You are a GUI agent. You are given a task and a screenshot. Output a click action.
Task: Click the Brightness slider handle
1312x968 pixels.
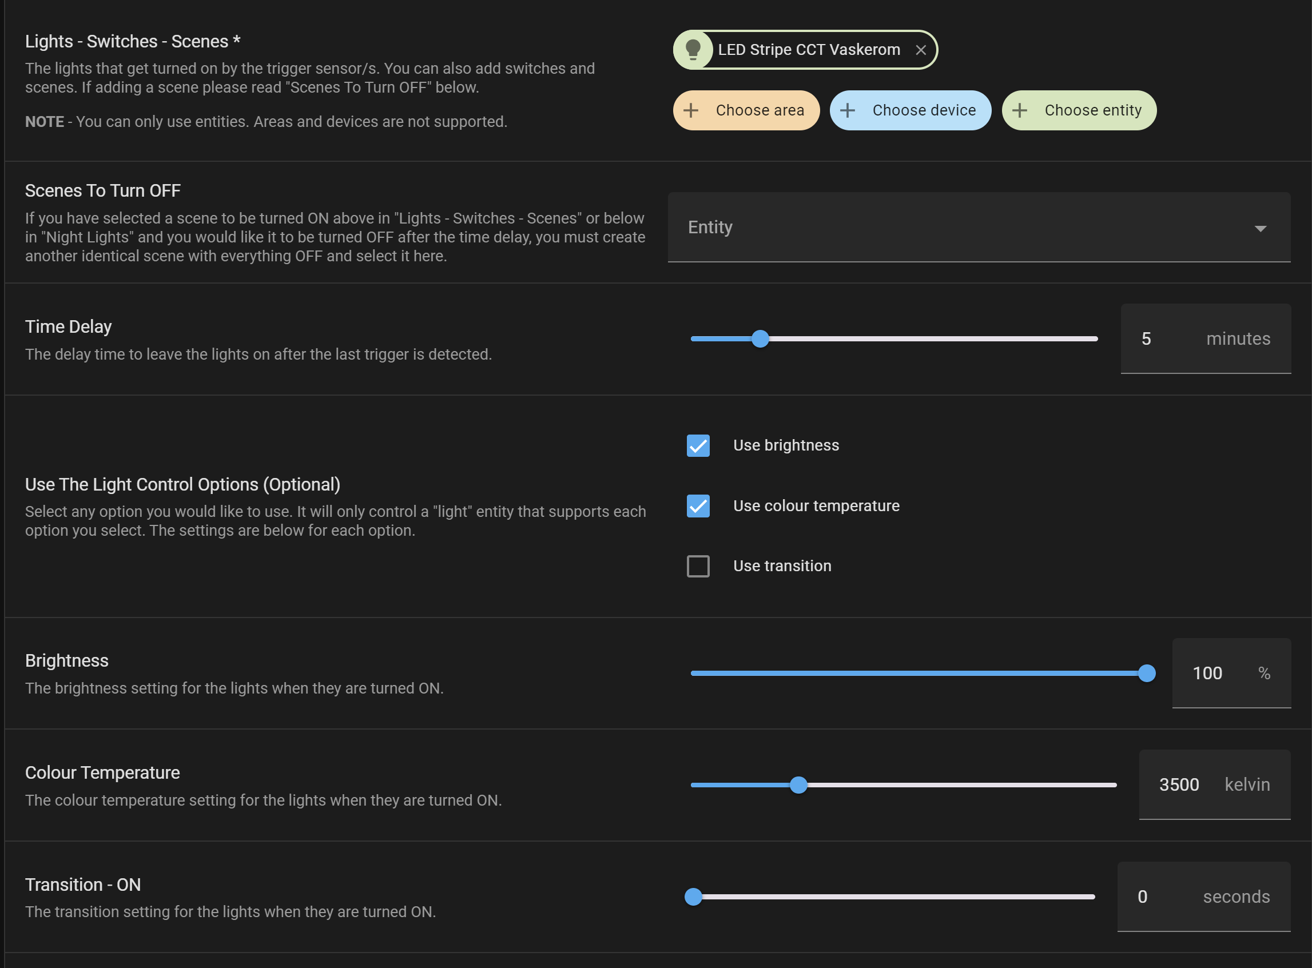point(1147,674)
